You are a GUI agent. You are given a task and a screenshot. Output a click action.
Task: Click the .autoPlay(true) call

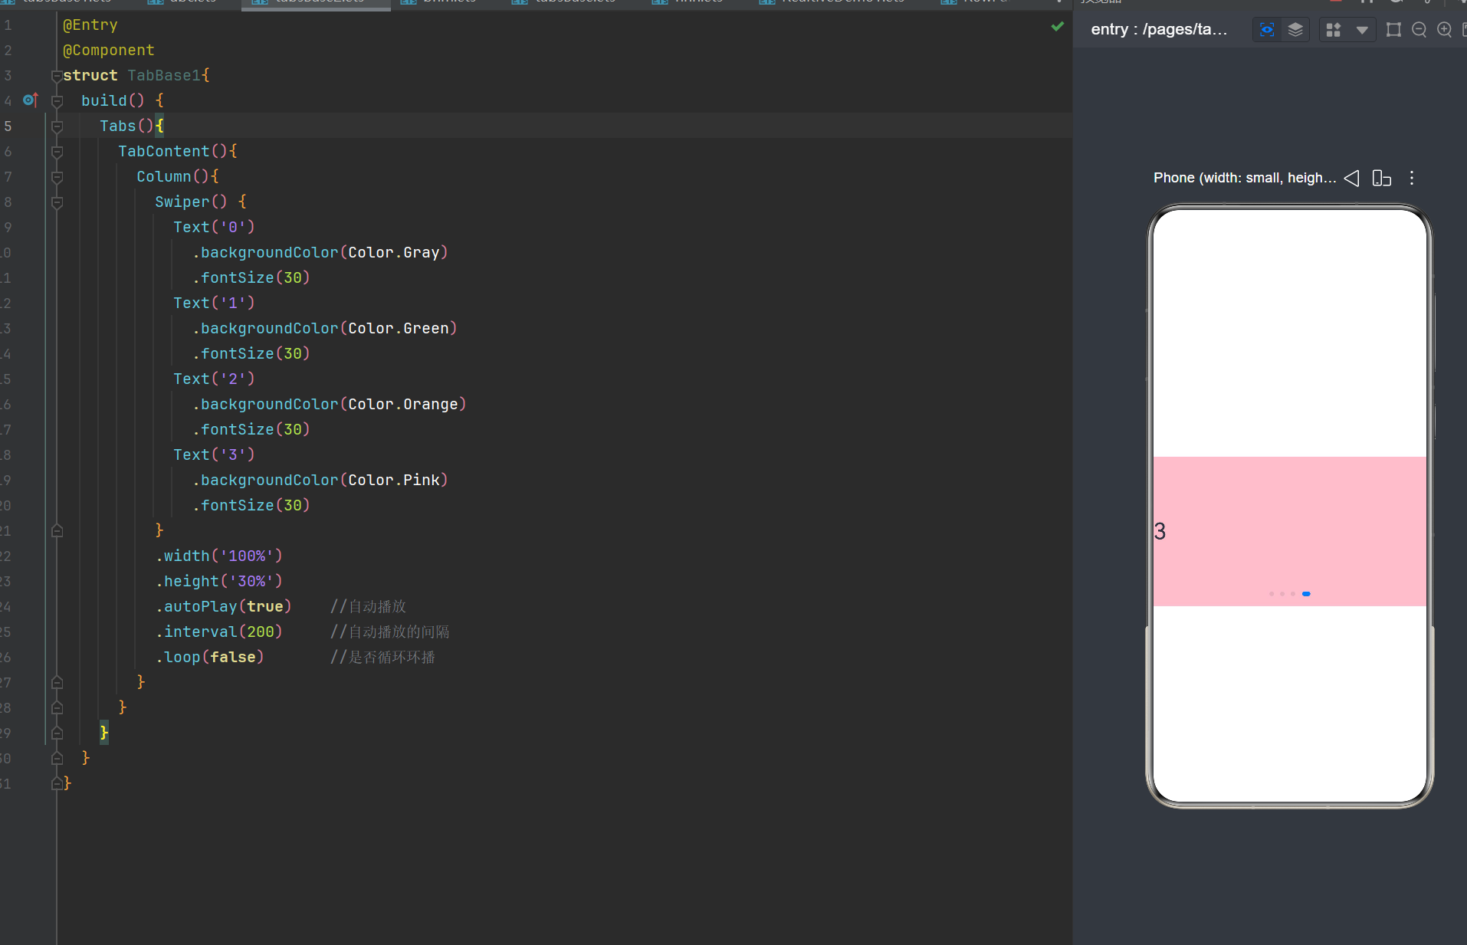pos(224,606)
